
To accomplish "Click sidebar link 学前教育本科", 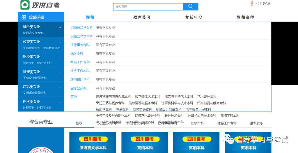I will point(52,48).
